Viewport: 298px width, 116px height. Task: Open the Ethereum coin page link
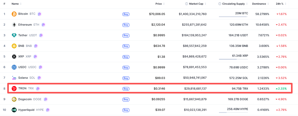pos(25,25)
